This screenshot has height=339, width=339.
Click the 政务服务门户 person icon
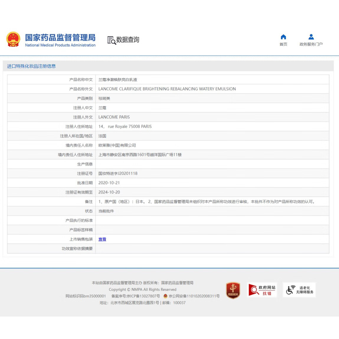pos(311,37)
